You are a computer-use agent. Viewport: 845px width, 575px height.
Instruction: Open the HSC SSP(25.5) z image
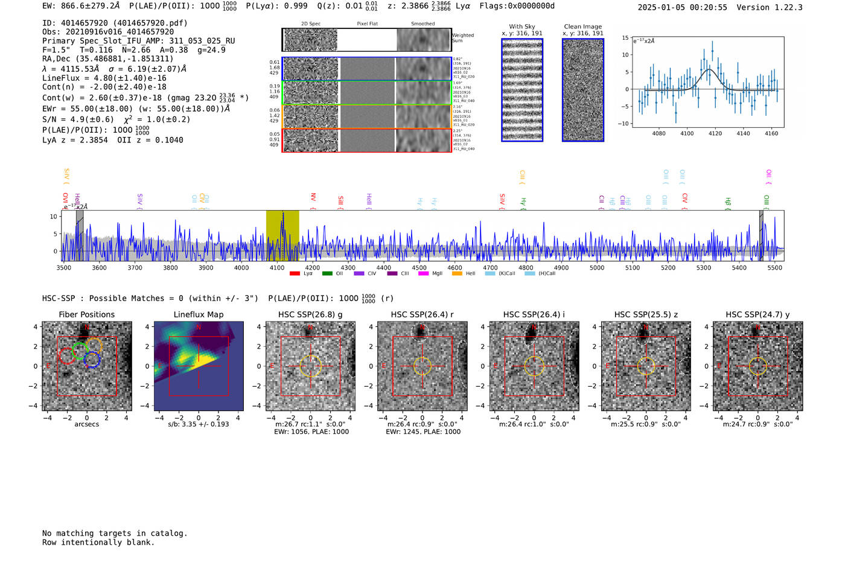646,366
